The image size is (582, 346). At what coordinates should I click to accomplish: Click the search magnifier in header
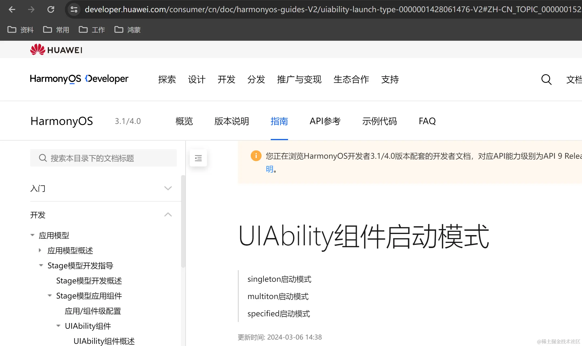pos(546,79)
